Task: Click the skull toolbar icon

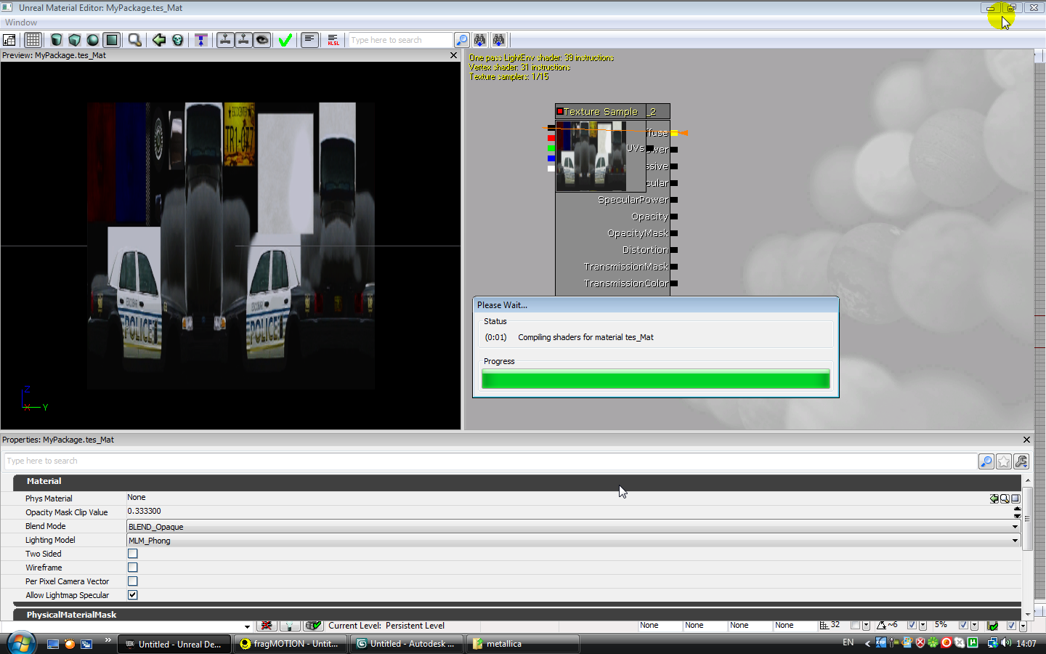Action: point(177,40)
